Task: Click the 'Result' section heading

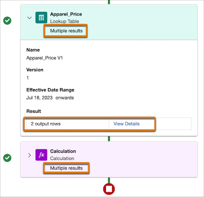Action: [x=33, y=111]
